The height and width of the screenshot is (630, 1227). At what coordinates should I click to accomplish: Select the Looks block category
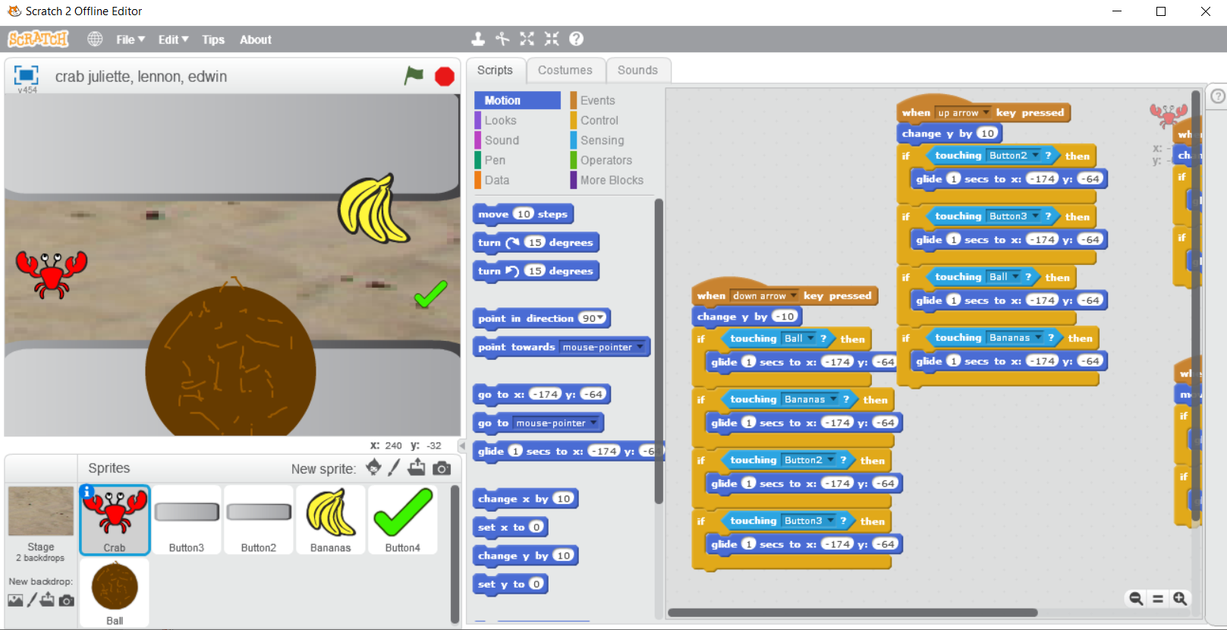click(500, 120)
